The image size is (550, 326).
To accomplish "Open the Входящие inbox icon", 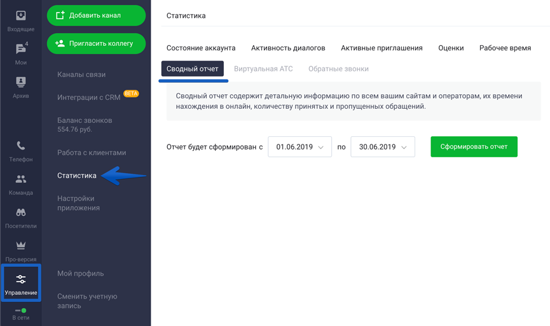I will 21,16.
